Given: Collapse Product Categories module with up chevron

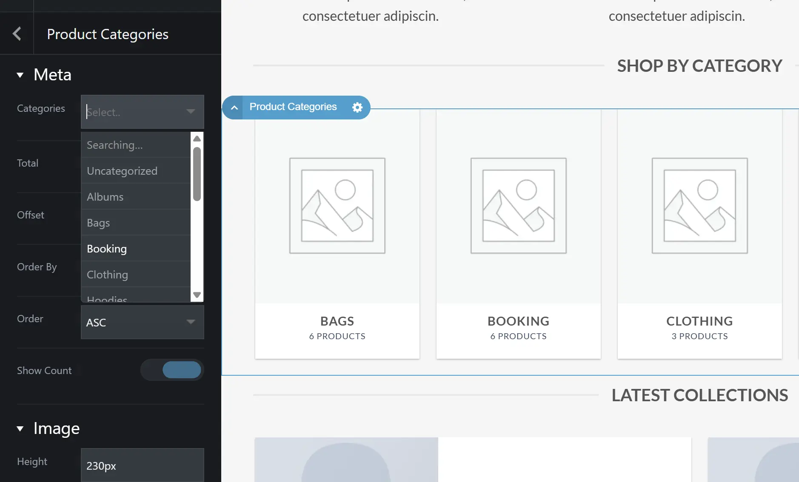Looking at the screenshot, I should coord(234,108).
